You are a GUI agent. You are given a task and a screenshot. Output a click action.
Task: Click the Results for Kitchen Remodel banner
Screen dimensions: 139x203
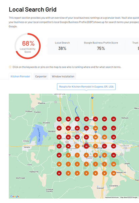click(86, 87)
